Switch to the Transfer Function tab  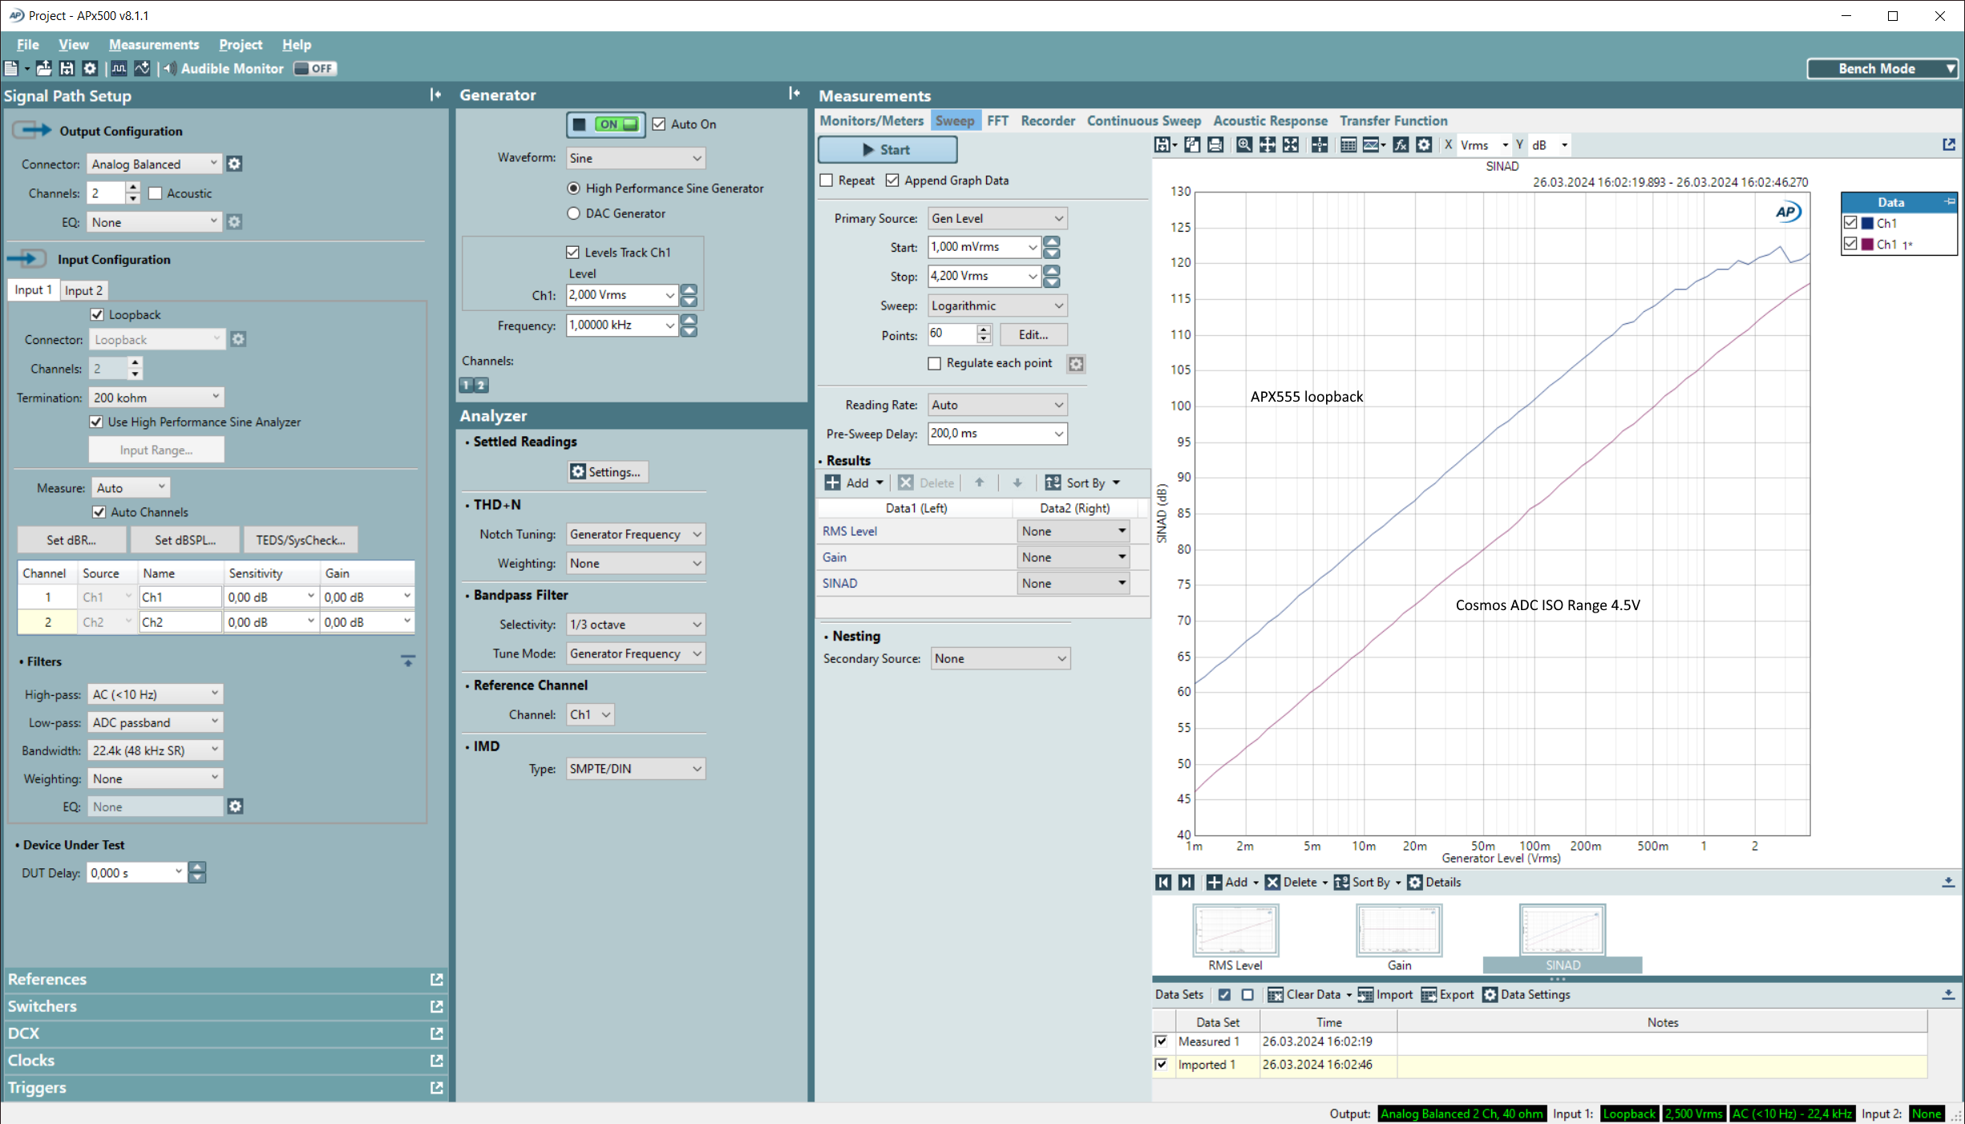pyautogui.click(x=1393, y=121)
